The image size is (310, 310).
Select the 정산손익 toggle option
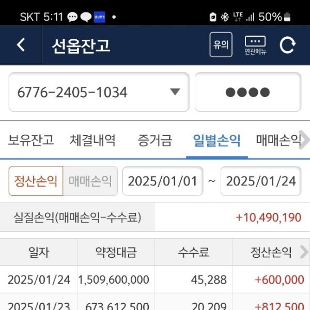pyautogui.click(x=36, y=181)
